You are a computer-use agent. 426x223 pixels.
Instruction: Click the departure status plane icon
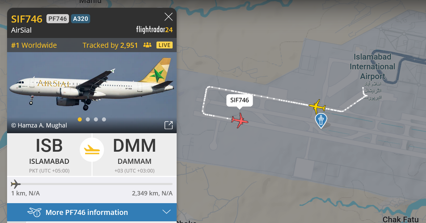click(x=92, y=150)
